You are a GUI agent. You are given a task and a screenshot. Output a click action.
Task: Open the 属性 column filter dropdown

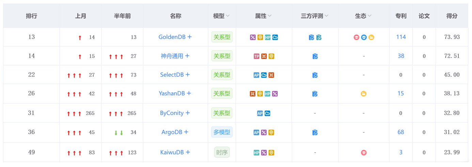(x=270, y=16)
